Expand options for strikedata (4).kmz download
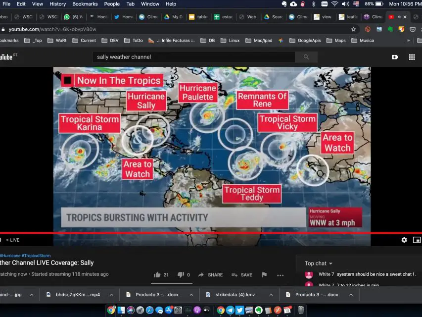Screen dimensions: 422x317 click(271, 295)
